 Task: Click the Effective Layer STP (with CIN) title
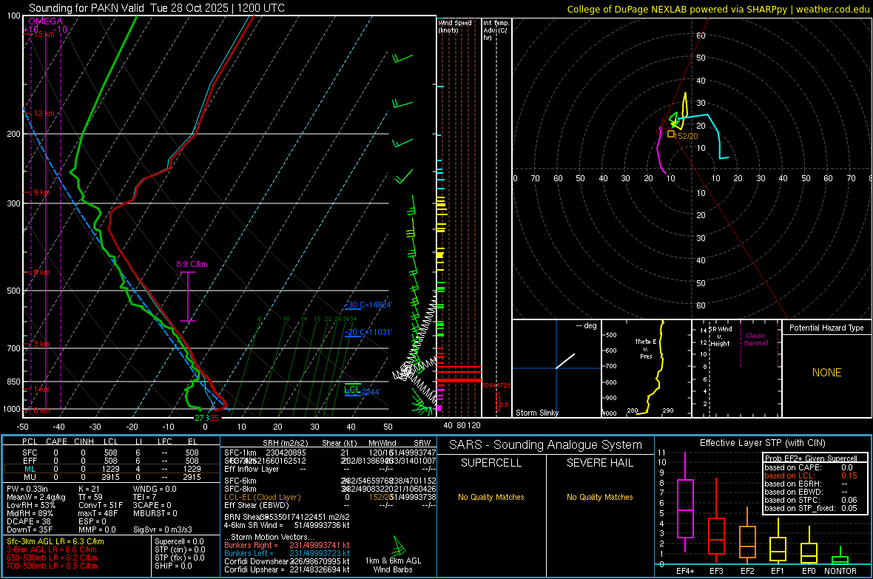click(x=762, y=443)
